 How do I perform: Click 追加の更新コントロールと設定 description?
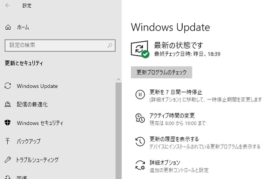pyautogui.click(x=179, y=170)
